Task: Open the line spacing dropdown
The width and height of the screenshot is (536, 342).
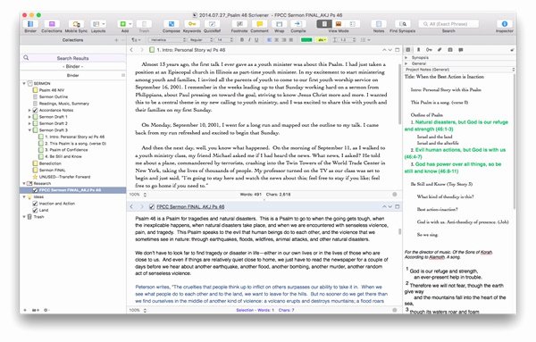Action: point(344,40)
